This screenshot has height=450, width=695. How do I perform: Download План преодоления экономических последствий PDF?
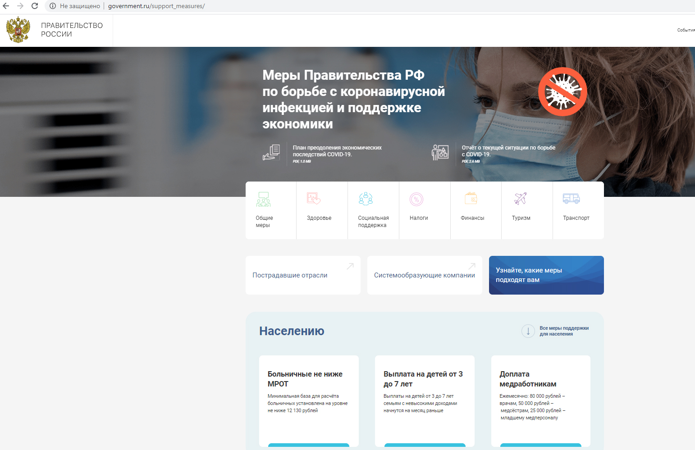pyautogui.click(x=337, y=151)
